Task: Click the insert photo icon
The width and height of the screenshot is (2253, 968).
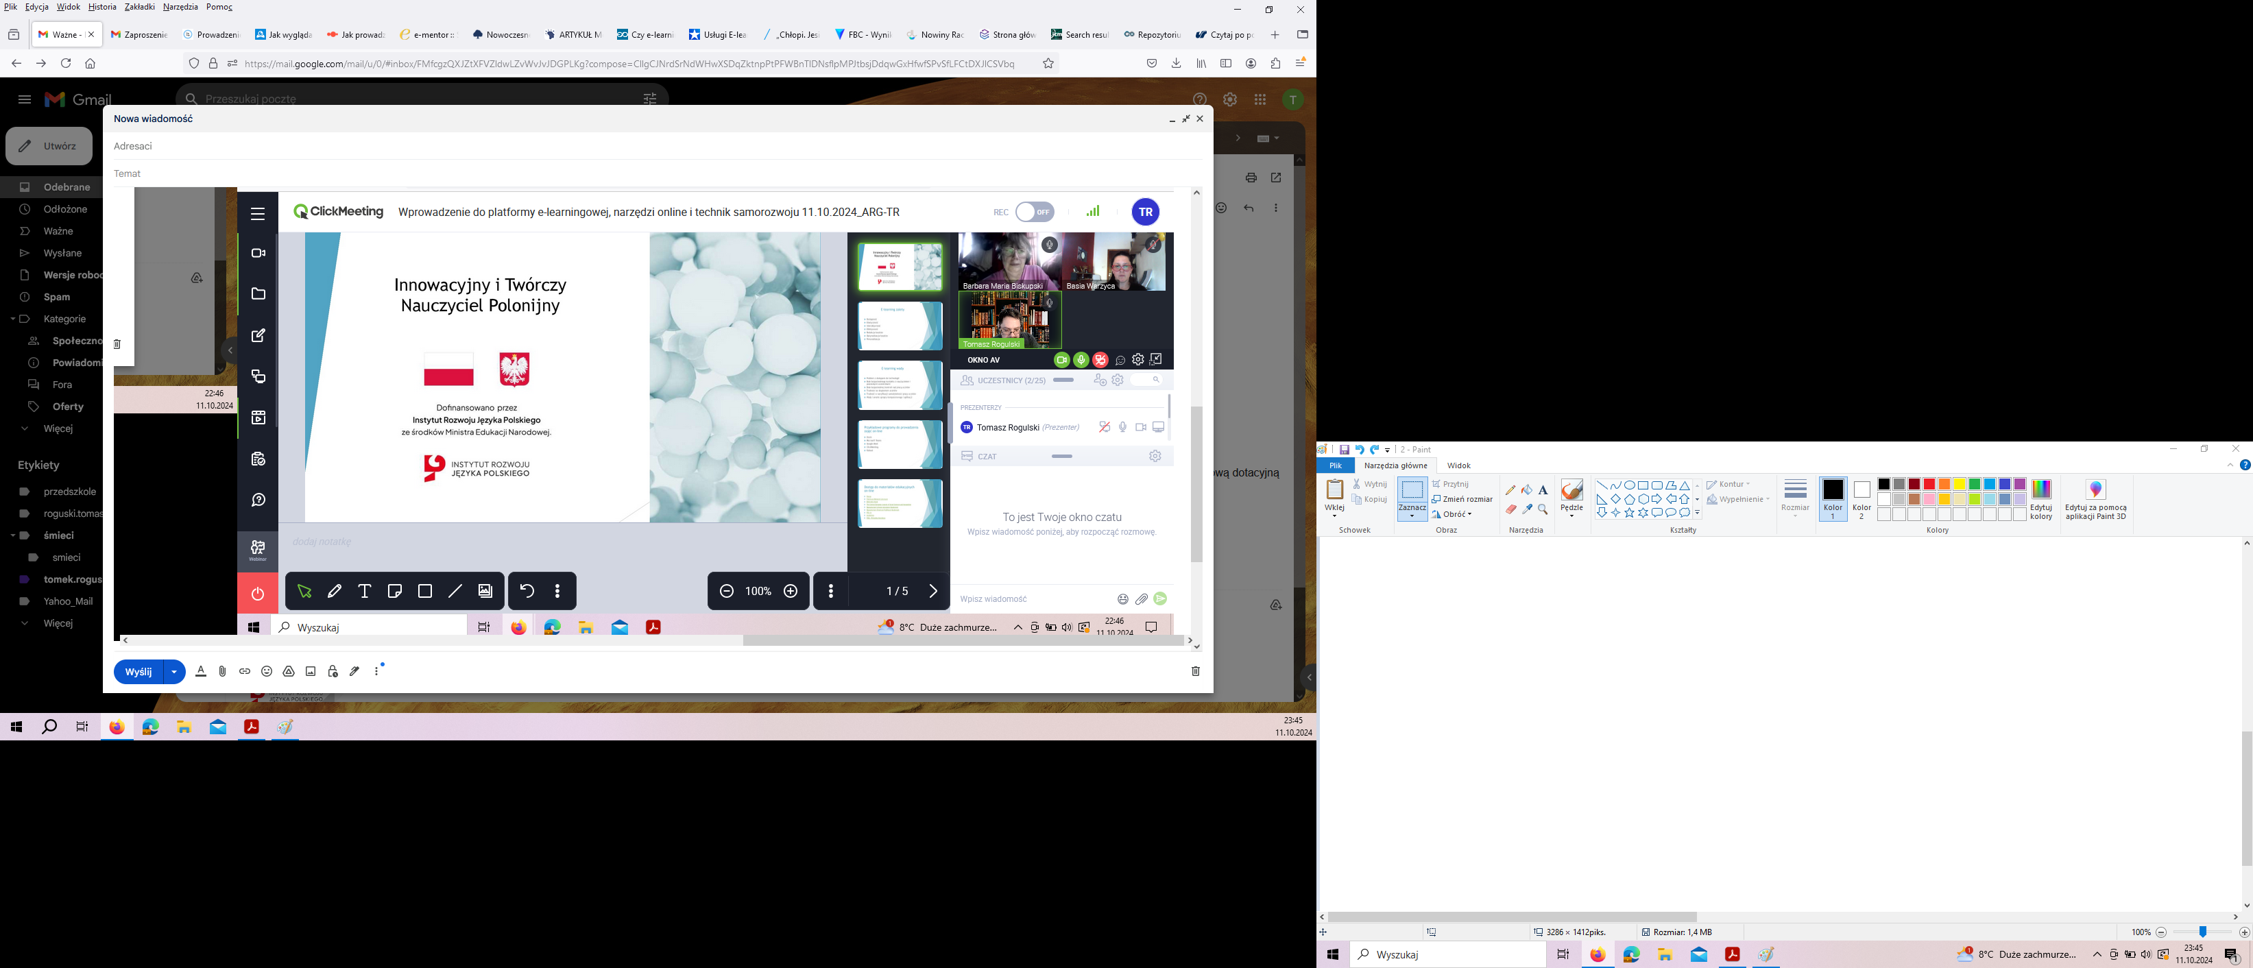Action: 311,670
